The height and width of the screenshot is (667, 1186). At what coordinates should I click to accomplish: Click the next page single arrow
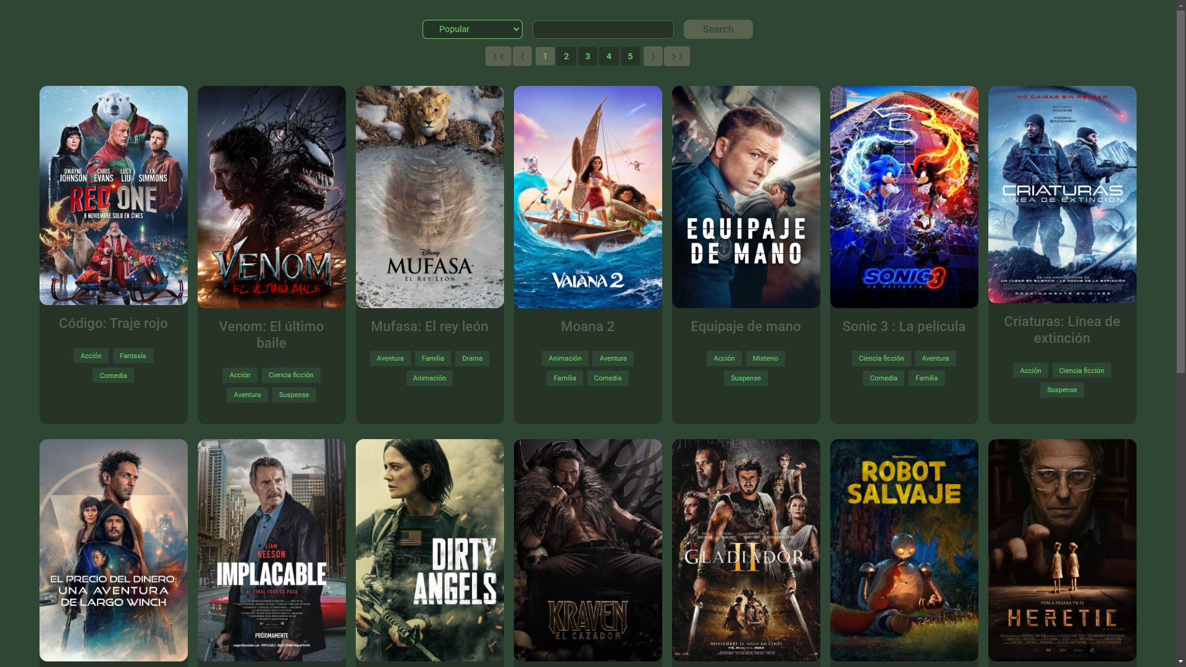[653, 56]
